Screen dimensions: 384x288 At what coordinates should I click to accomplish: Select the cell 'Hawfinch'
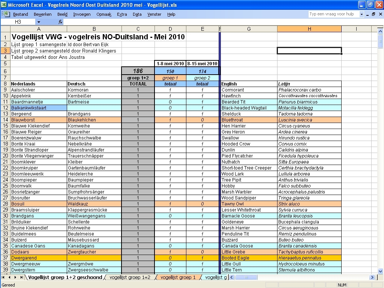tap(249, 96)
